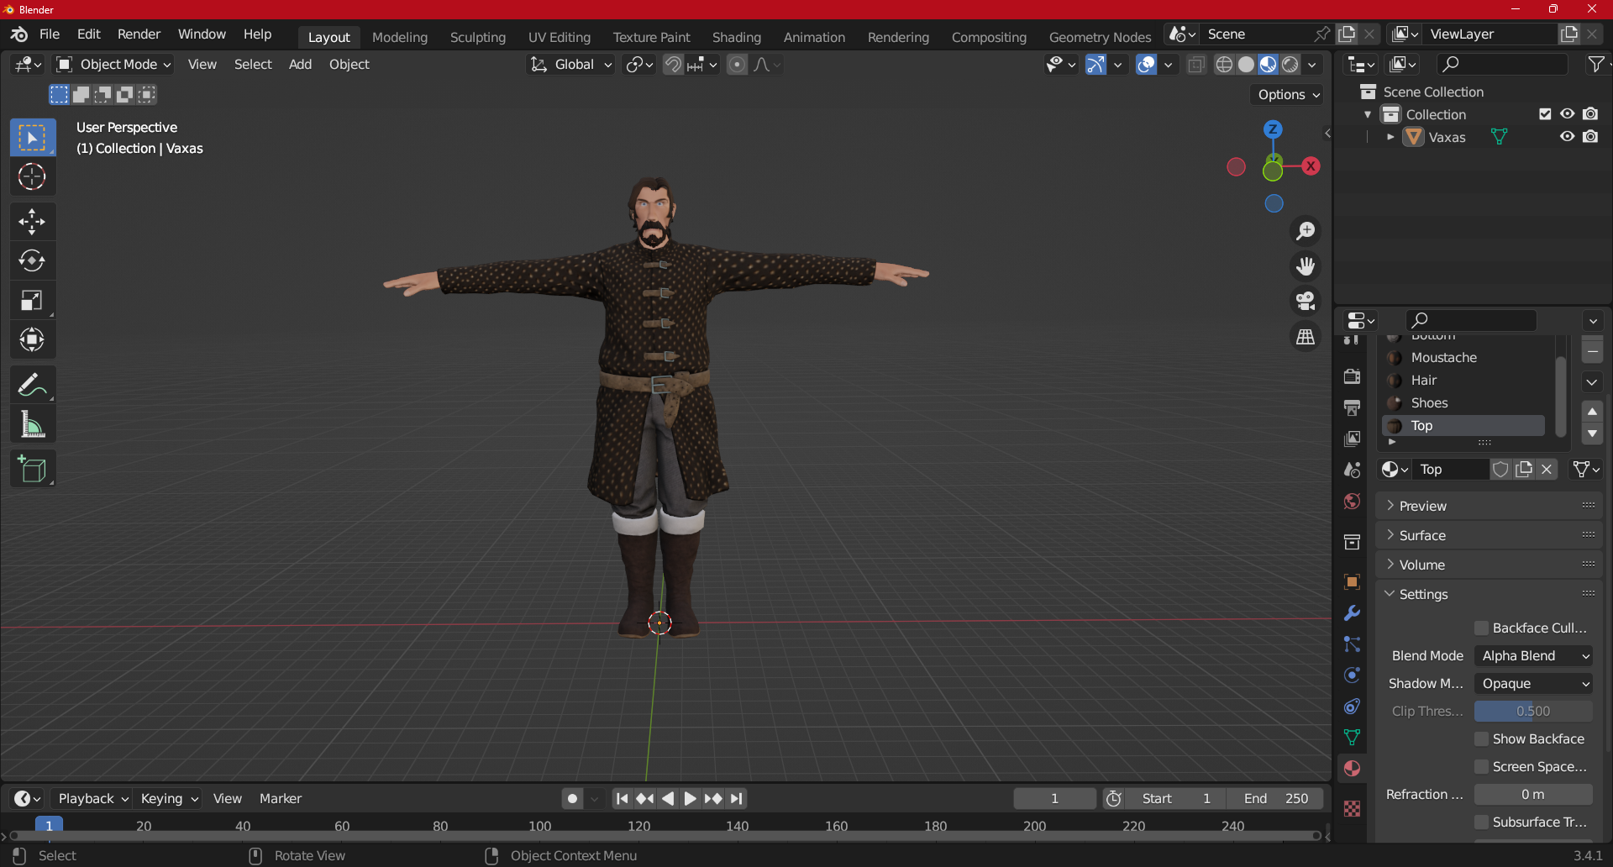Toggle Collection exclude-from-view-layer checkbox
The width and height of the screenshot is (1613, 867).
pos(1545,114)
